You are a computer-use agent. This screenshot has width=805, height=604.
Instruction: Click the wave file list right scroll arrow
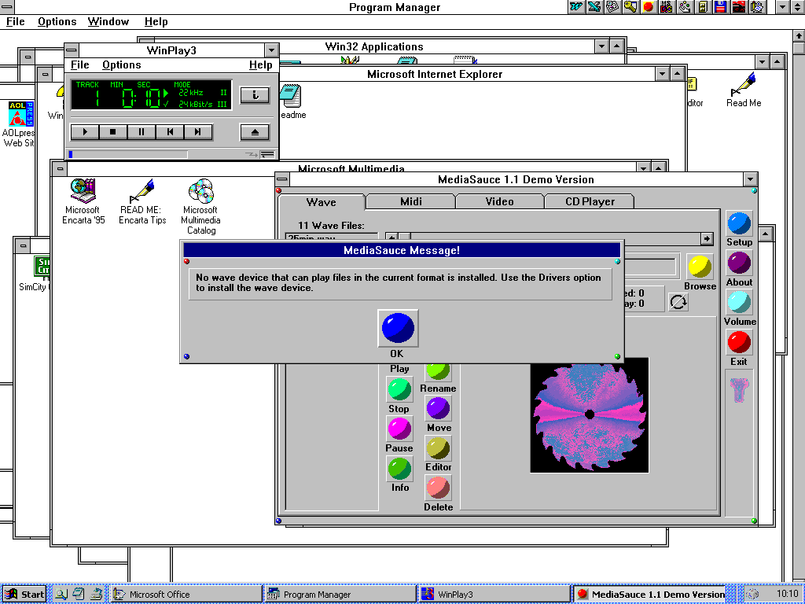(707, 238)
